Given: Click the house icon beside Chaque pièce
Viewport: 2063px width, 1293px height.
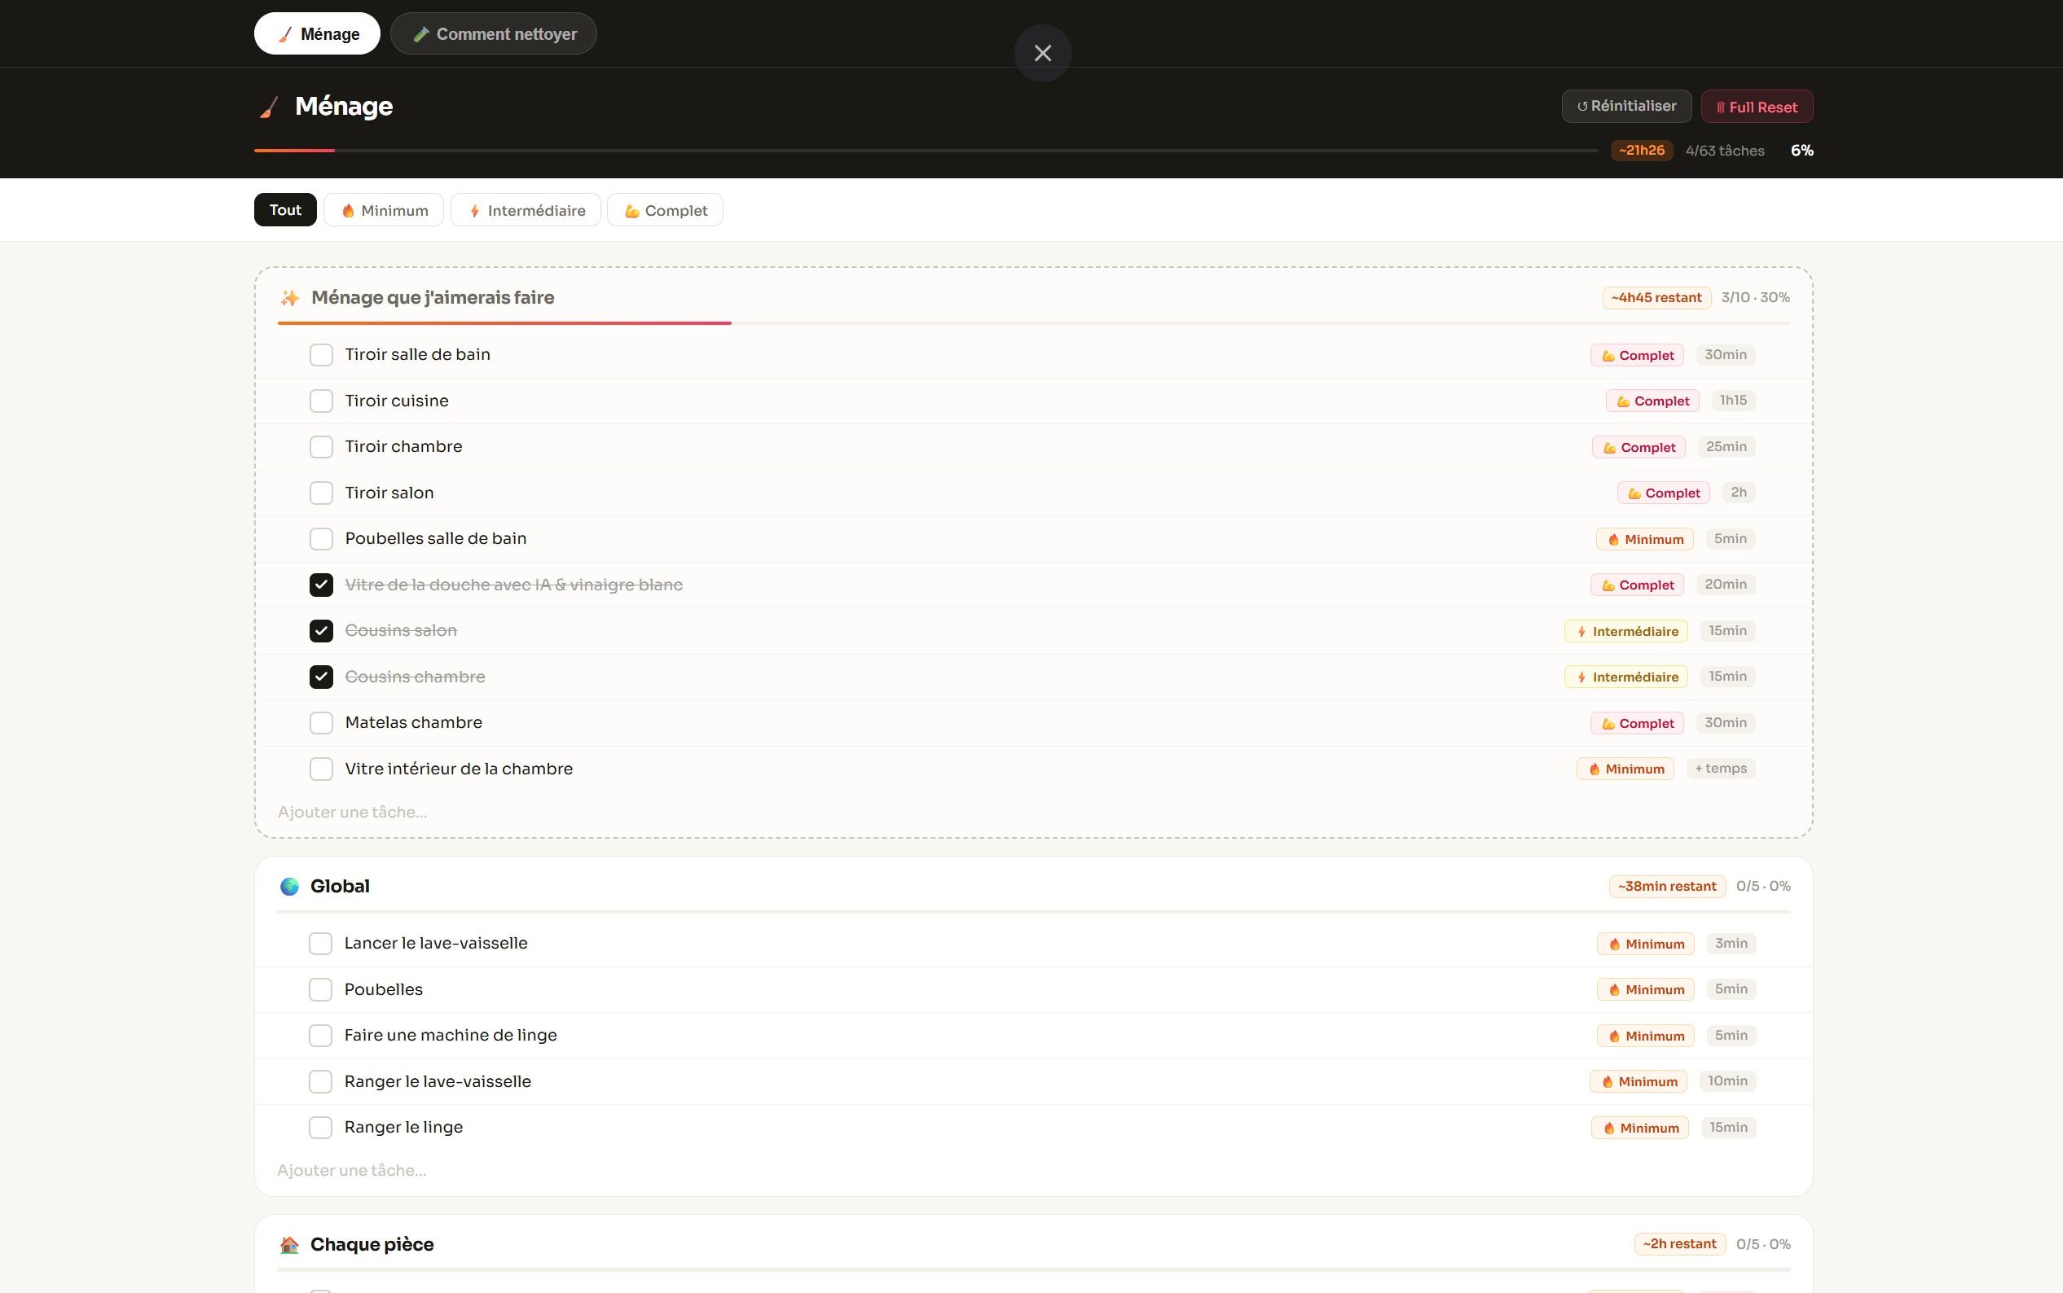Looking at the screenshot, I should click(x=289, y=1244).
